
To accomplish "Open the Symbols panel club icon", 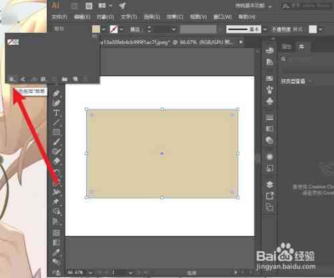I will (270, 102).
